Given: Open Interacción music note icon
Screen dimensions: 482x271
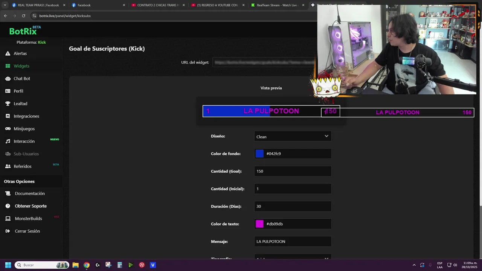Looking at the screenshot, I should 8,141.
